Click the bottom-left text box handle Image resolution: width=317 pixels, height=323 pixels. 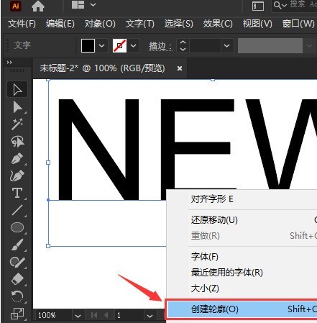pos(48,246)
